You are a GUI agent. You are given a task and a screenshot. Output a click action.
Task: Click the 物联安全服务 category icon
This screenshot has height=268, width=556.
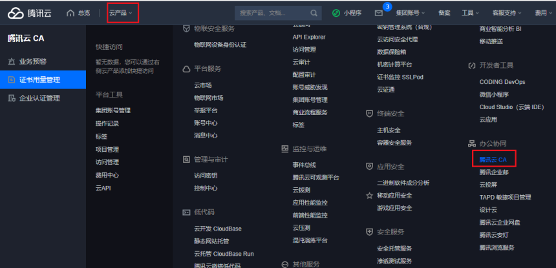click(x=186, y=28)
